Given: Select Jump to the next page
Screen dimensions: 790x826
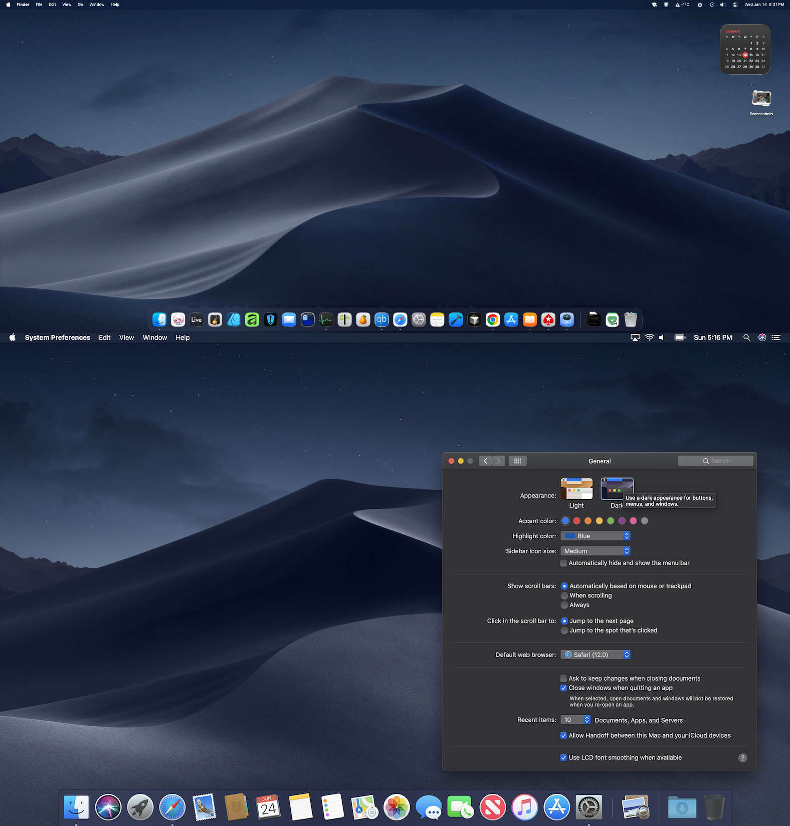Looking at the screenshot, I should [564, 621].
